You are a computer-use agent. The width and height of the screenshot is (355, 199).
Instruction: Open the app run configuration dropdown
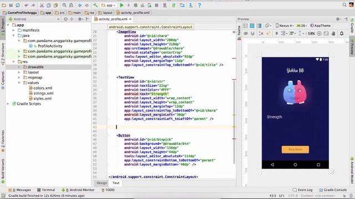click(x=109, y=5)
